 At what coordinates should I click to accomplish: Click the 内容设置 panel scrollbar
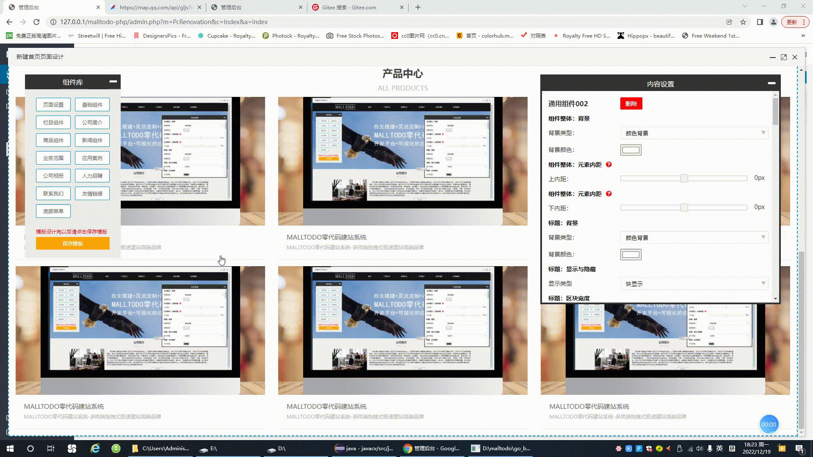coord(775,111)
